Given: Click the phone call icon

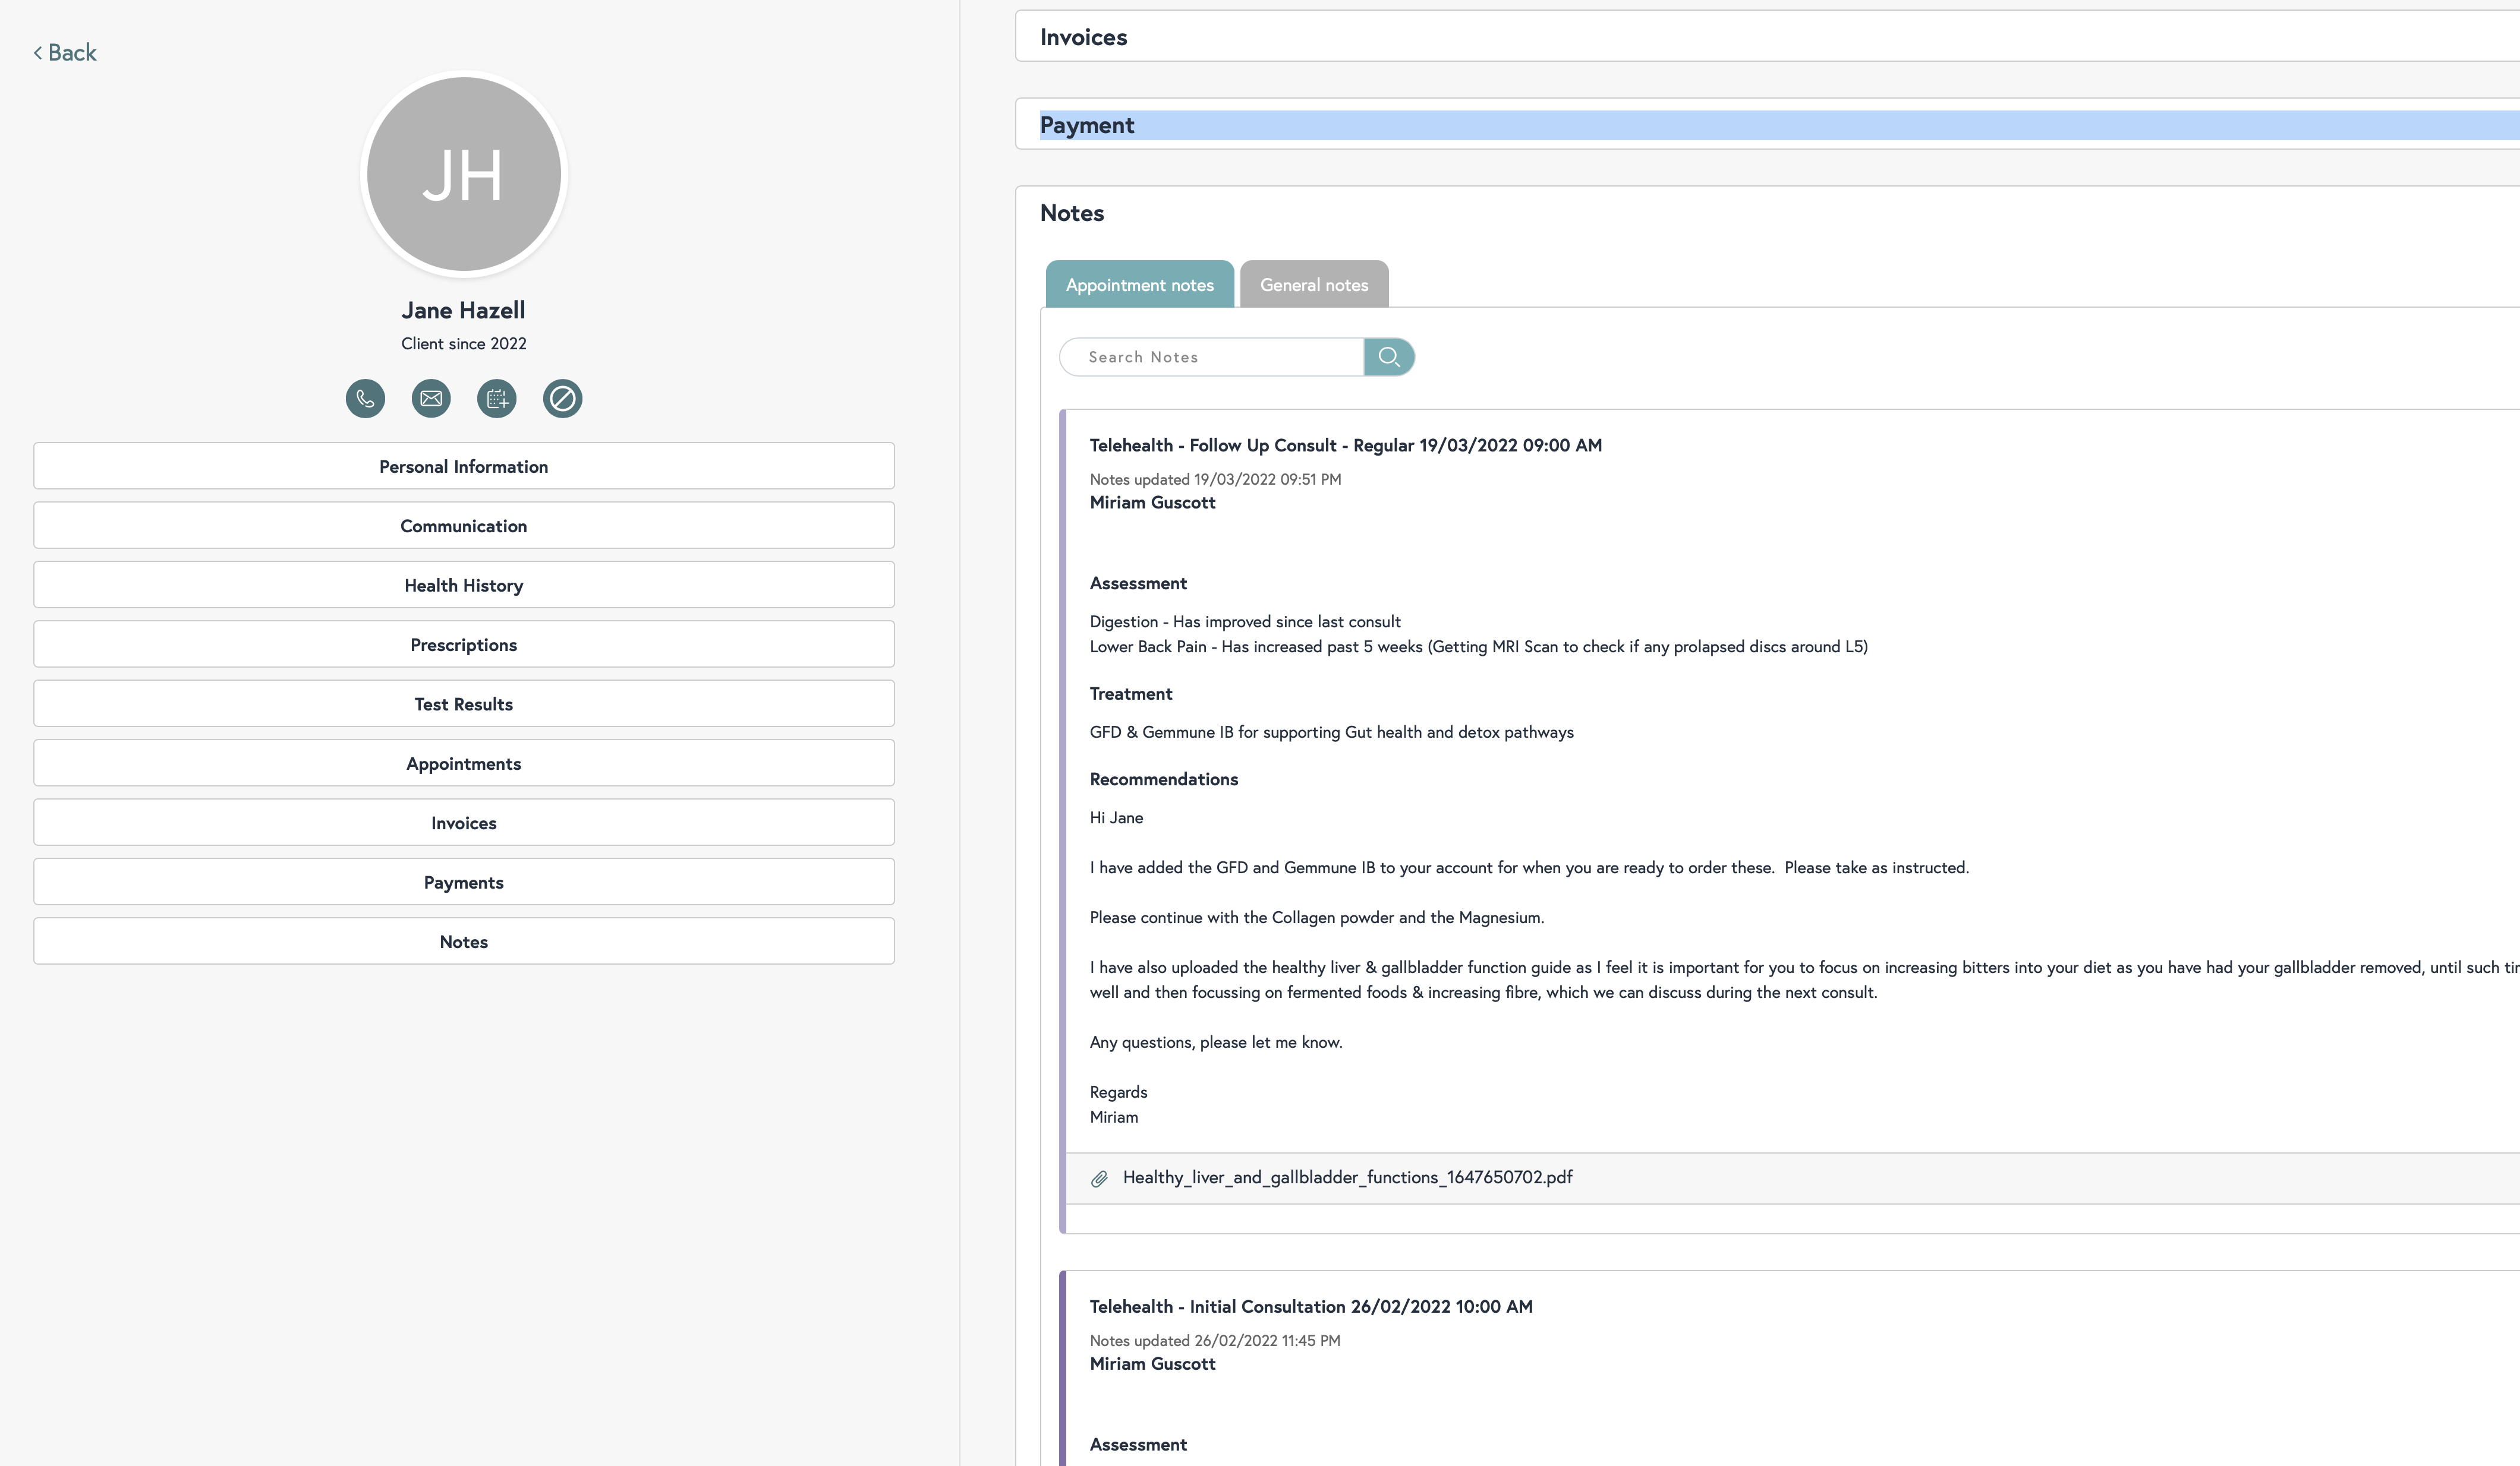Looking at the screenshot, I should click(x=365, y=399).
